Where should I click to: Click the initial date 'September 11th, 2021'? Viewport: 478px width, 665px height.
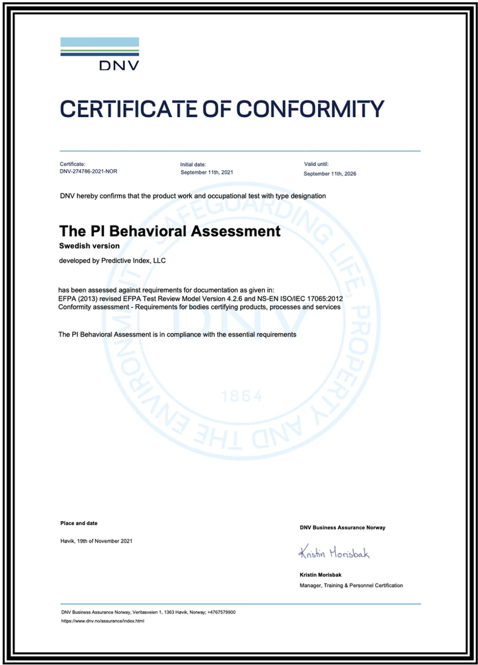[x=206, y=172]
